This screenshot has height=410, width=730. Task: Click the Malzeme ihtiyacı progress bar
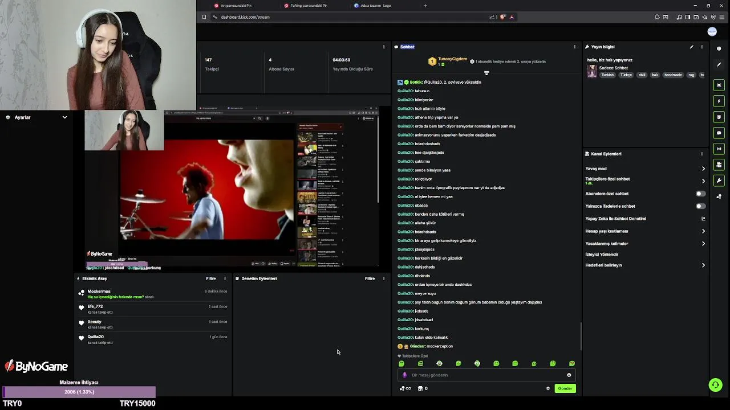(x=79, y=392)
